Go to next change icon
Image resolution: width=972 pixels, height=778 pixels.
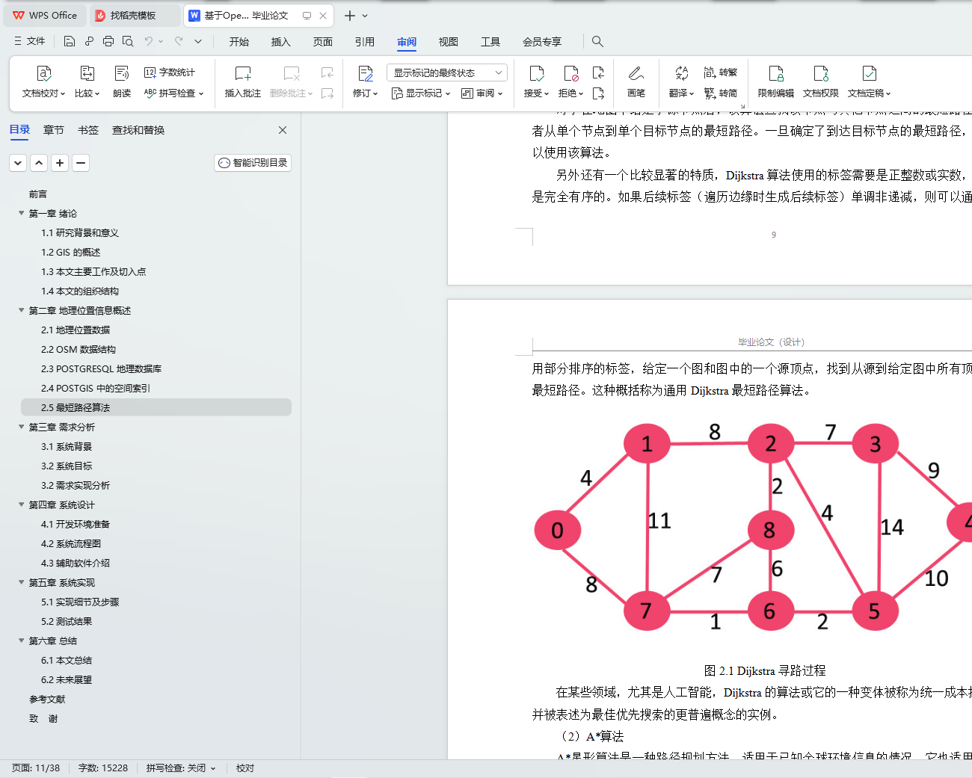tap(598, 93)
